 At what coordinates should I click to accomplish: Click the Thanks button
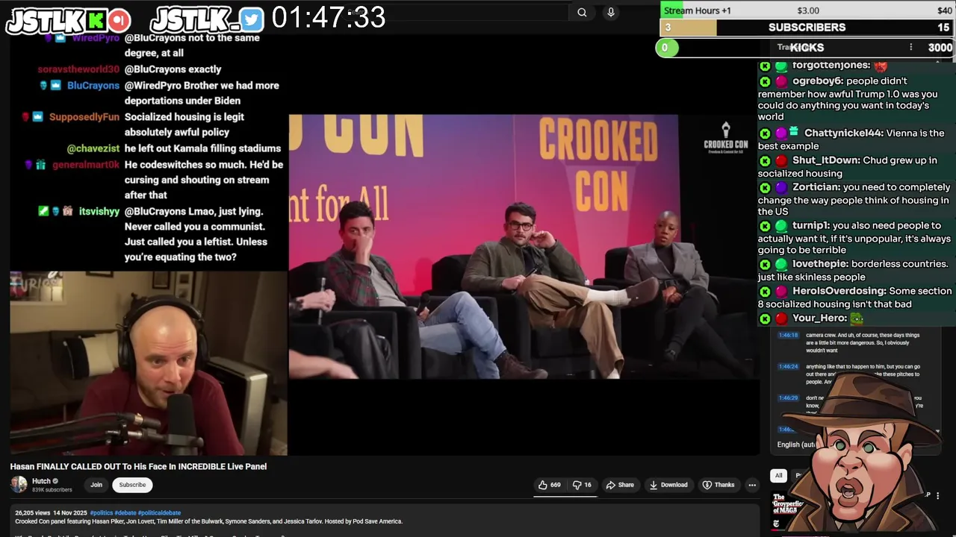(x=718, y=485)
